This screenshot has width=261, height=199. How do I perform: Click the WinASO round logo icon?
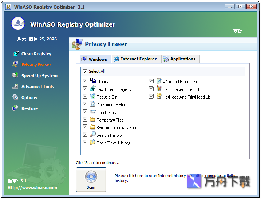pos(18,24)
